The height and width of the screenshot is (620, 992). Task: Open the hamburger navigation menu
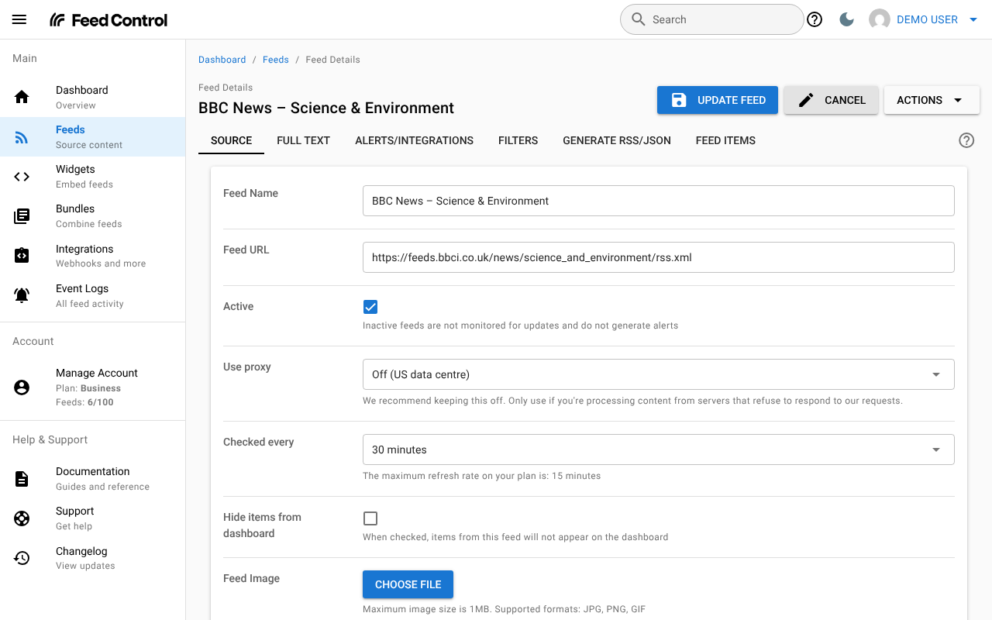[x=19, y=19]
